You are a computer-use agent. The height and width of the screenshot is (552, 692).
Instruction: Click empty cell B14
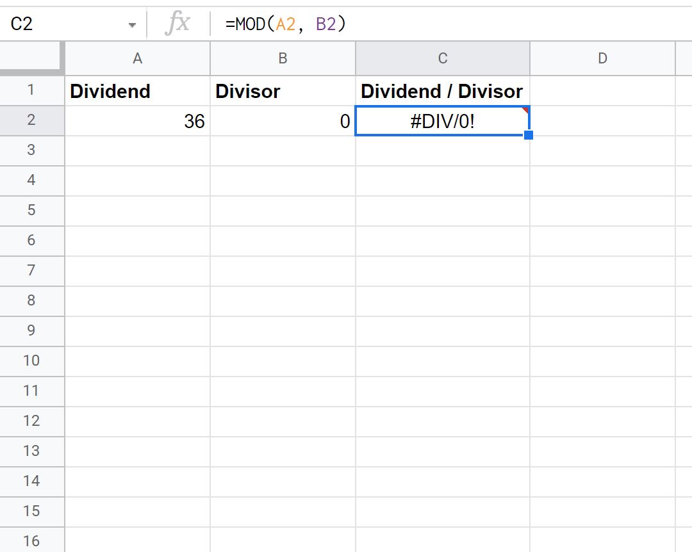click(x=283, y=482)
